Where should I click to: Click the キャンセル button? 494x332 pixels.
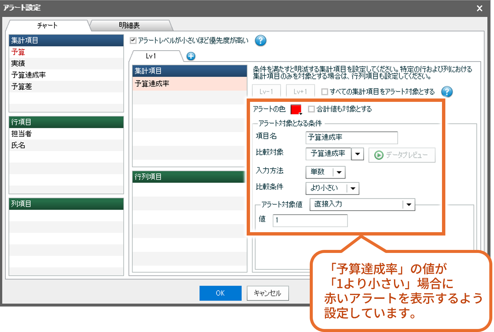tap(267, 293)
